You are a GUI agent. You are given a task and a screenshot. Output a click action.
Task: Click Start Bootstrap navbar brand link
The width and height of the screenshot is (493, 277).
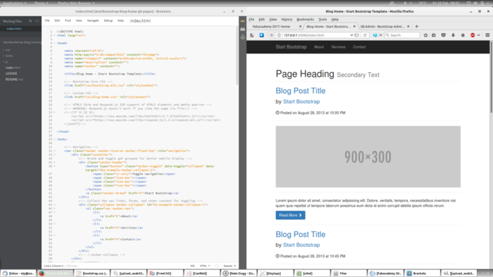[x=291, y=47]
